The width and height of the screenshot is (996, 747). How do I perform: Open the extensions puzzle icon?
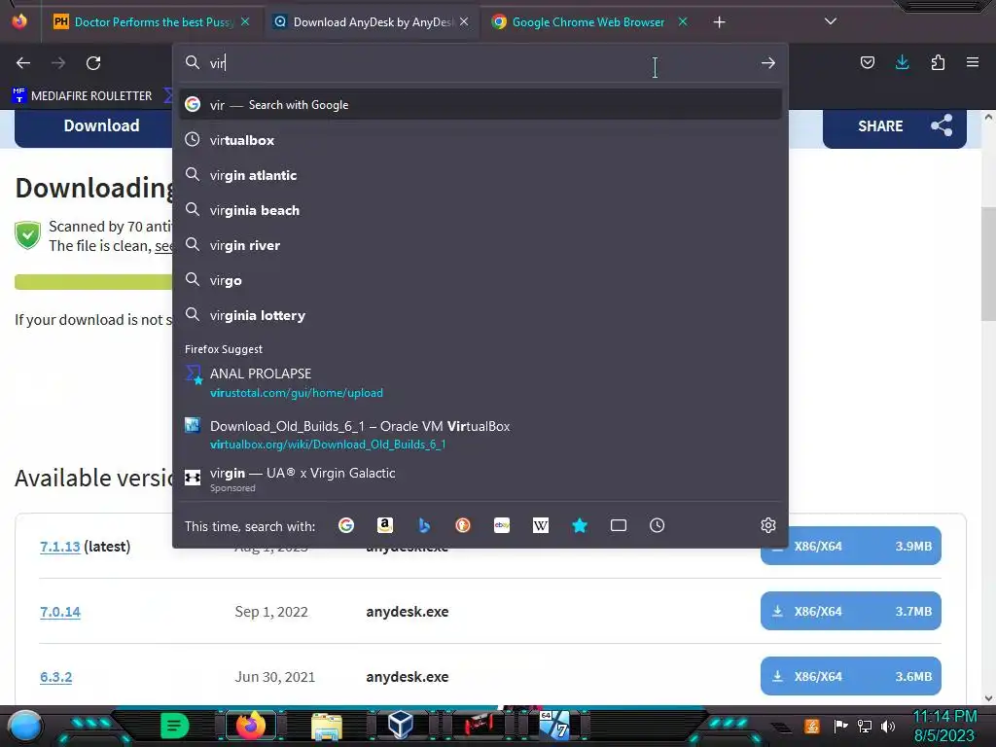click(938, 62)
